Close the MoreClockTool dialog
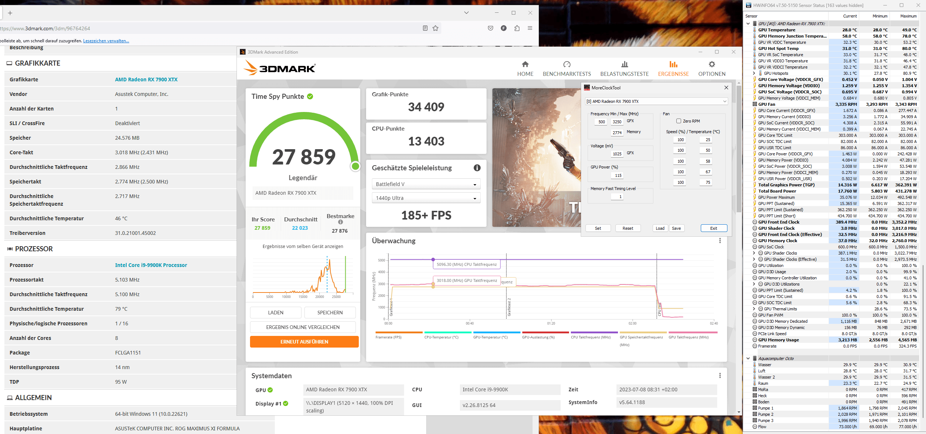The width and height of the screenshot is (926, 434). [726, 88]
